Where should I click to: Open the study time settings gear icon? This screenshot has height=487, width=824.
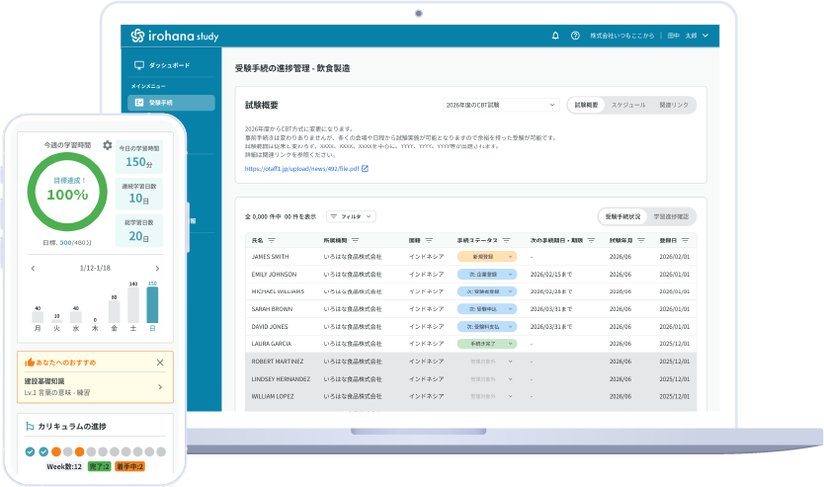coord(108,145)
